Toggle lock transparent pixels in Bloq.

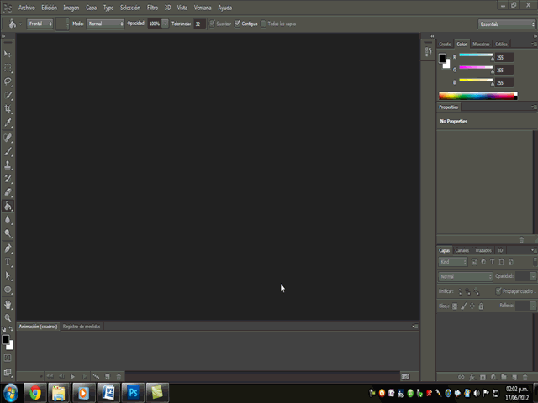[455, 306]
